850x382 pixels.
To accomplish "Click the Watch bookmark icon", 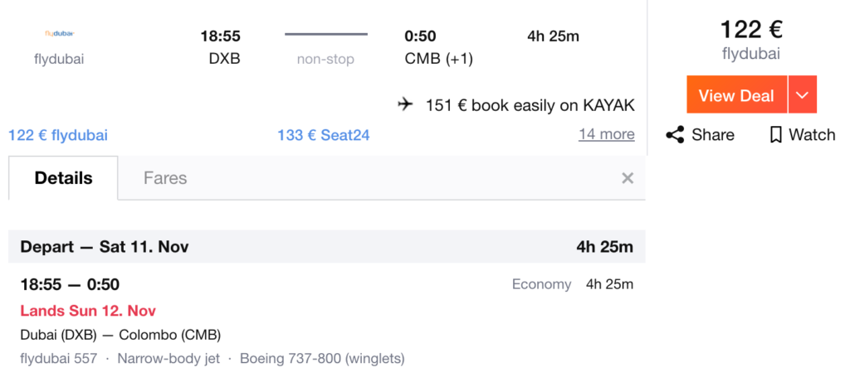I will tap(776, 135).
